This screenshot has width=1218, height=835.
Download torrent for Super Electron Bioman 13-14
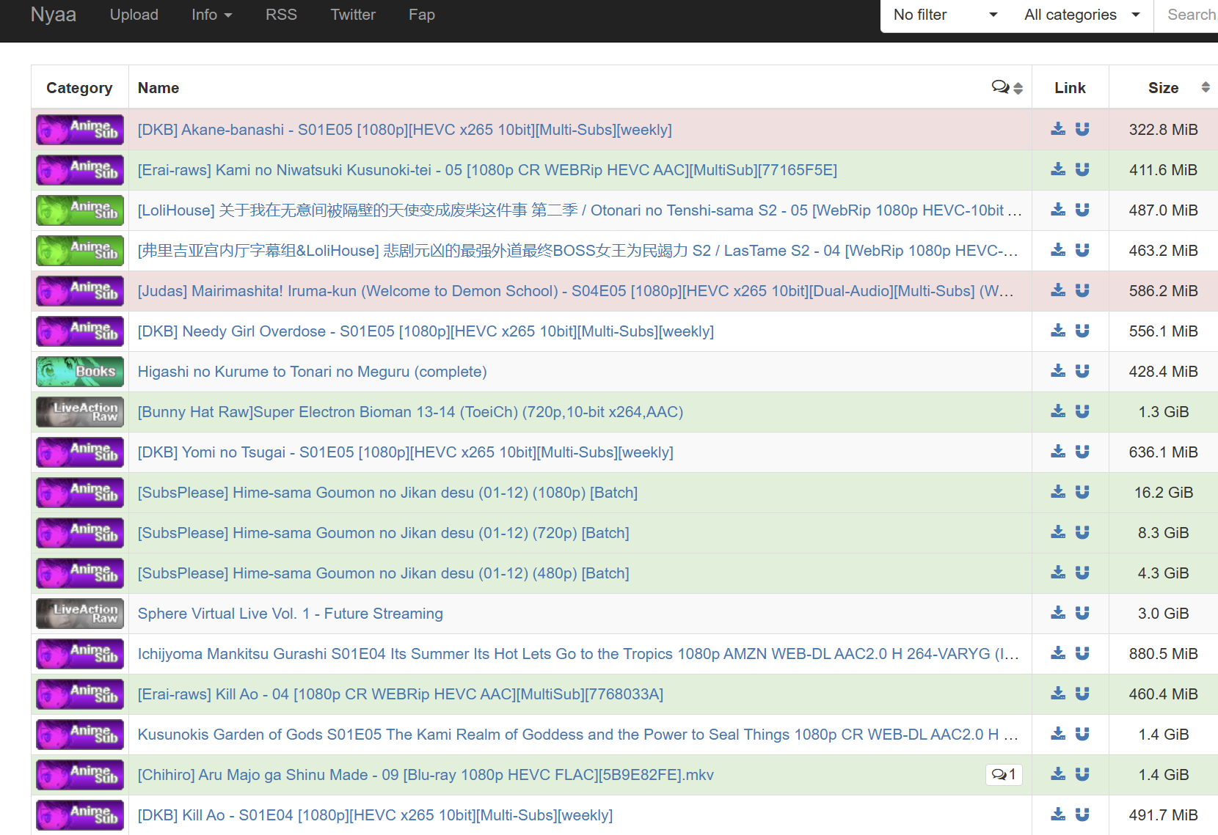coord(1058,411)
